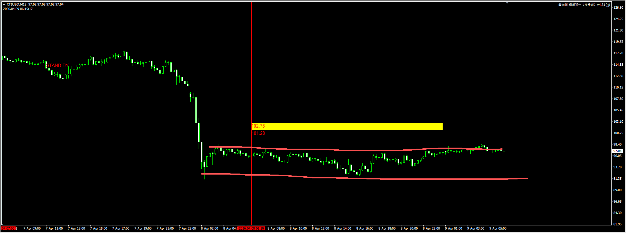626x233 pixels.
Task: Click the XTIUSD,M15 symbol title text
Action: [16, 4]
